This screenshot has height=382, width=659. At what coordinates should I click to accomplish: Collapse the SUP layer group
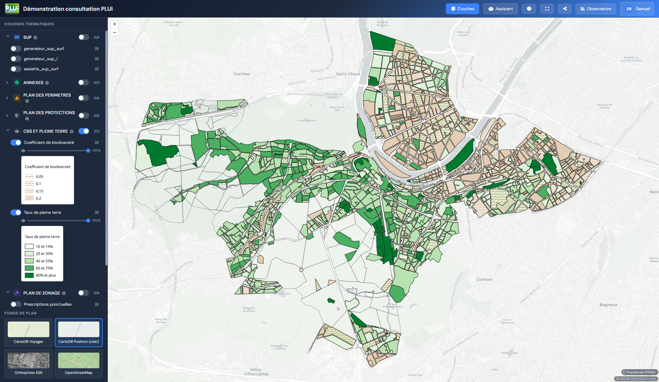click(8, 37)
